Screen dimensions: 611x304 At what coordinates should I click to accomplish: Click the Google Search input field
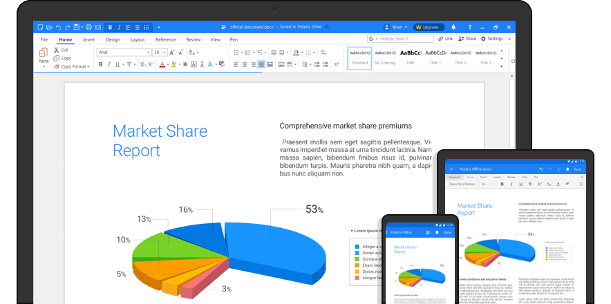click(x=401, y=39)
